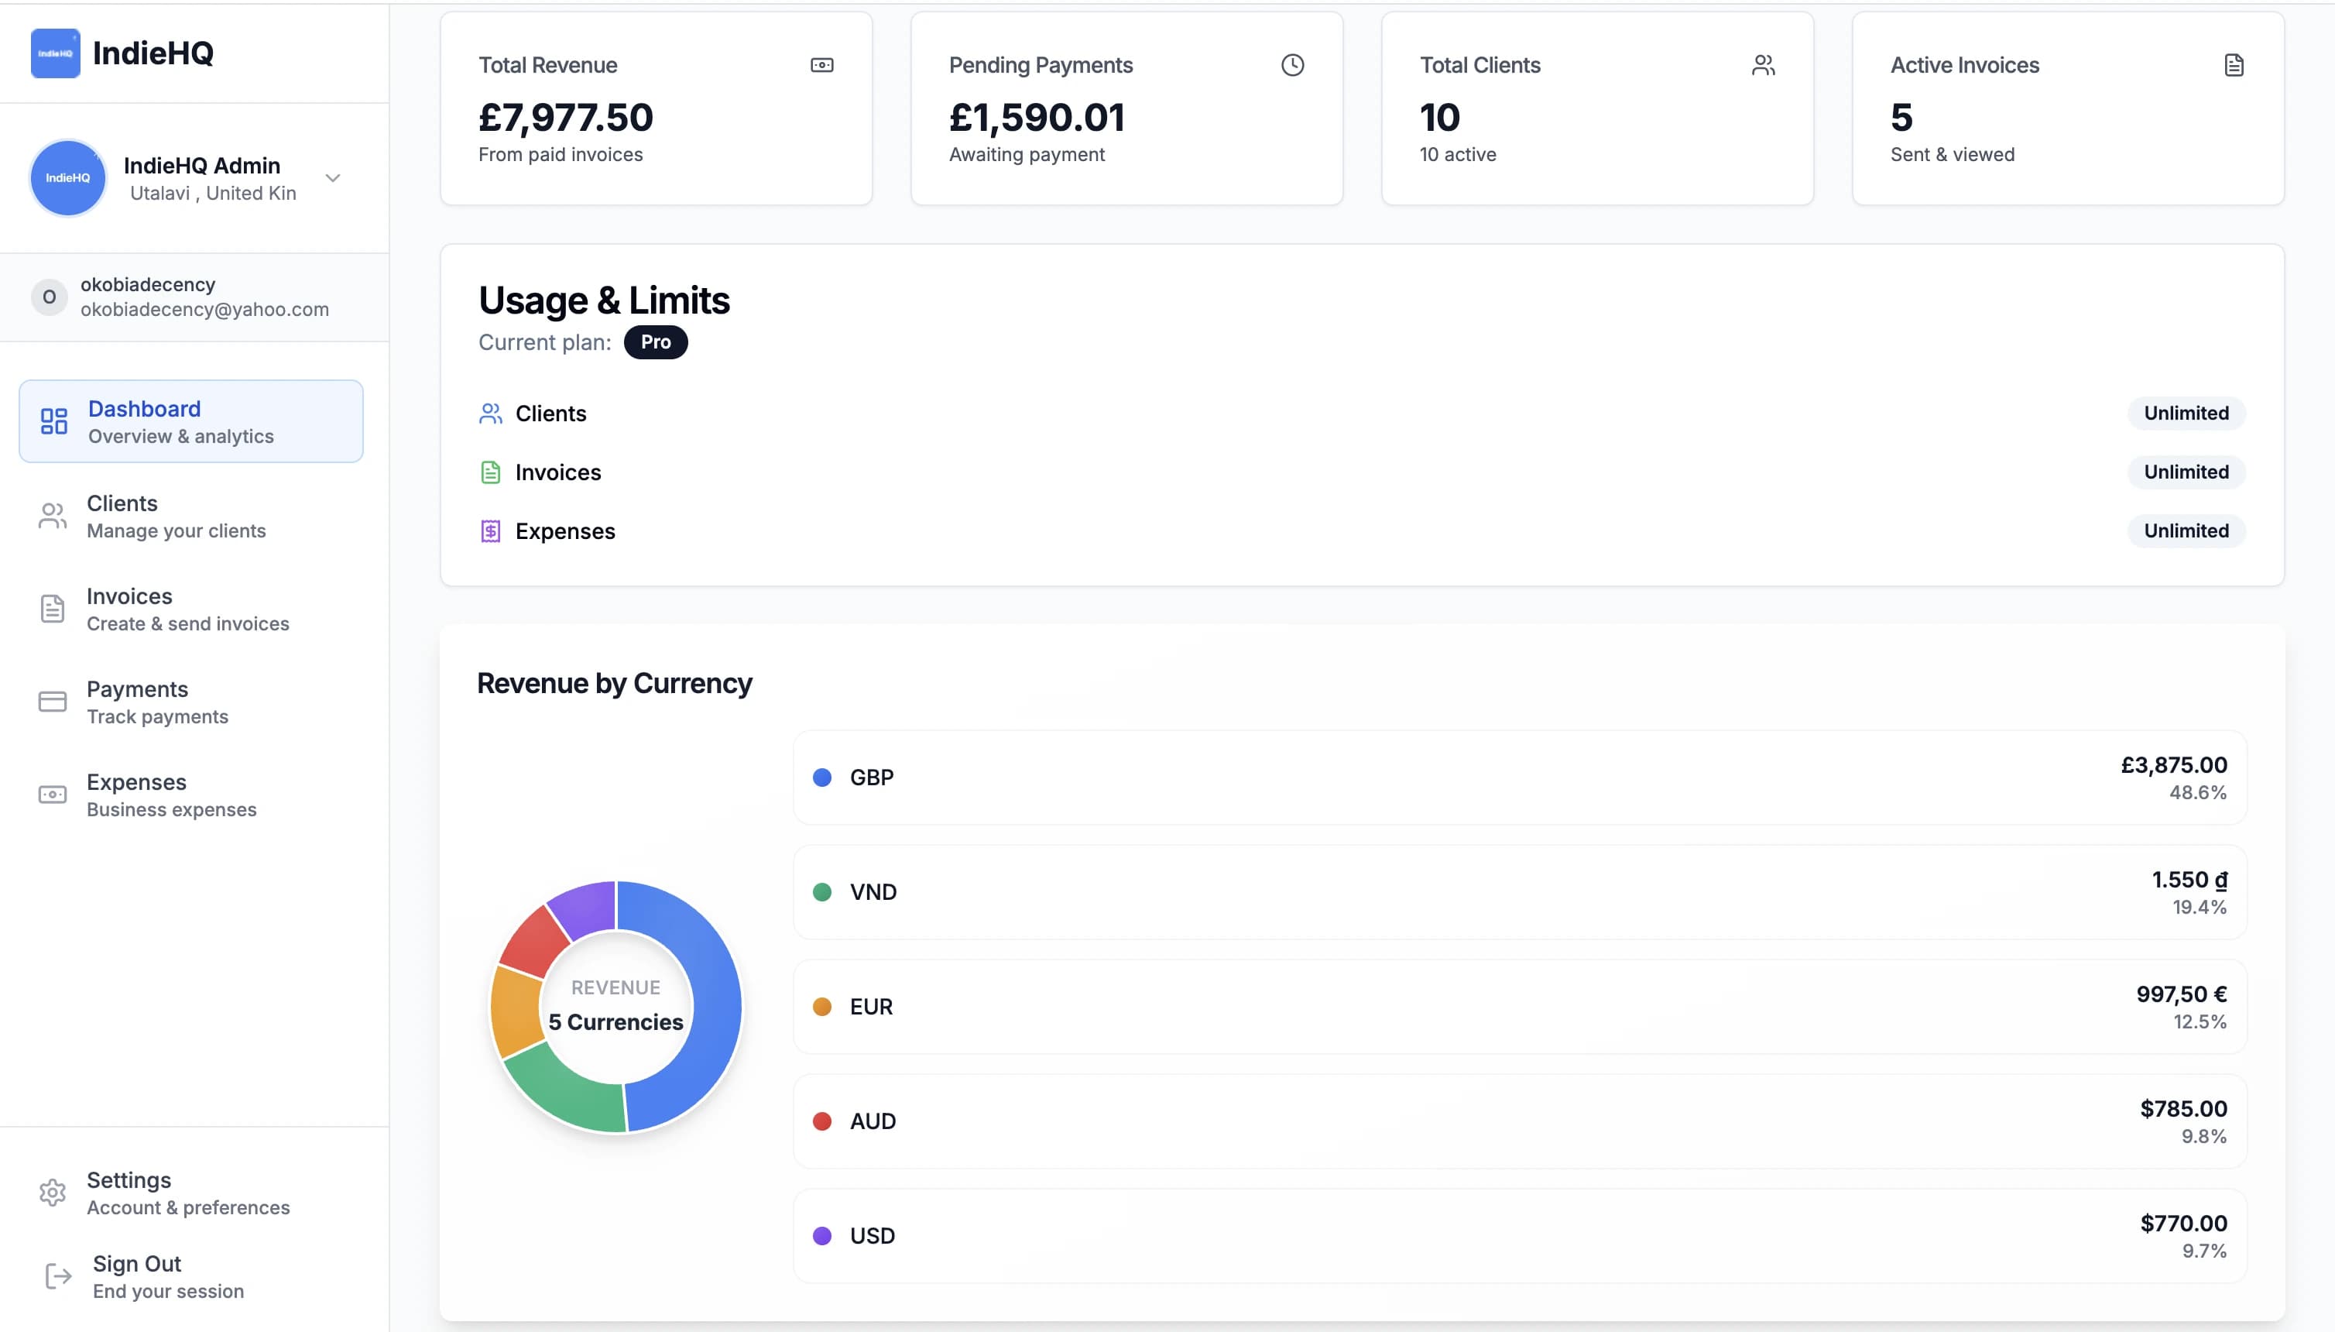The image size is (2335, 1332).
Task: Click the document icon on Active Invoices card
Action: [x=2234, y=64]
